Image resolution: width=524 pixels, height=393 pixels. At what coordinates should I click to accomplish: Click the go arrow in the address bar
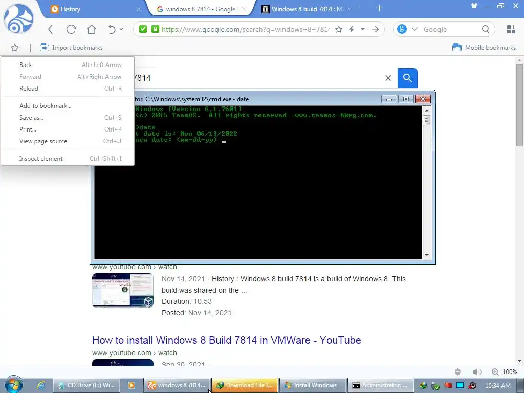pos(375,29)
